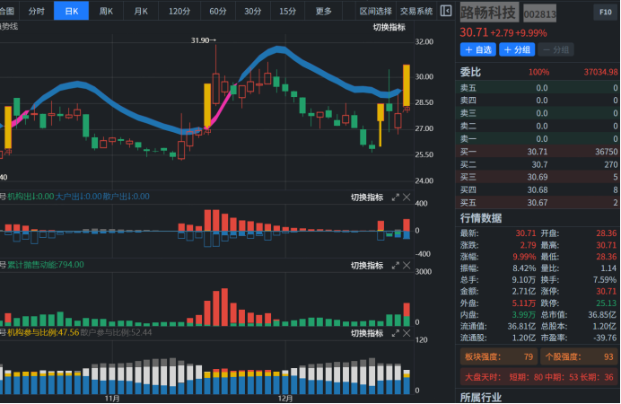This screenshot has height=404, width=621.
Task: Close the 机构出 indicator panel
Action: (407, 197)
